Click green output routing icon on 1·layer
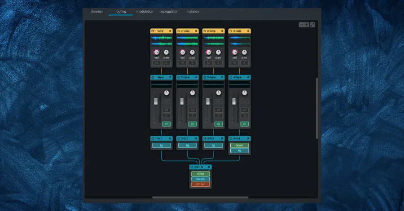Screen dimensions: 404x211 pos(167,124)
